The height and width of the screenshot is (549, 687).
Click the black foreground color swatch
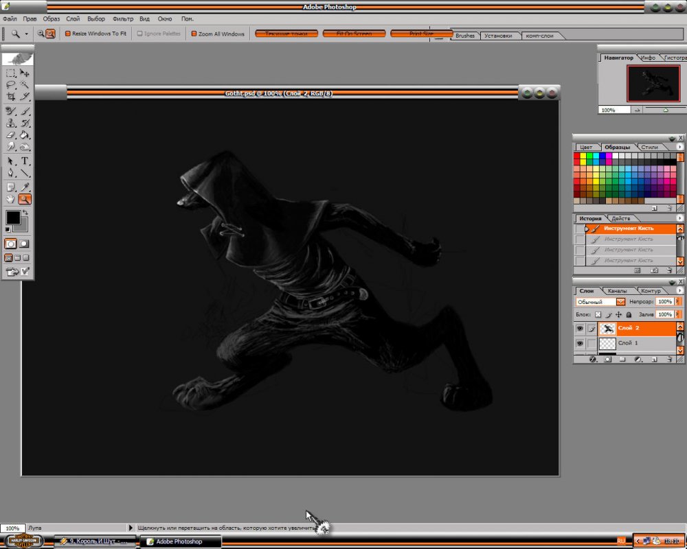pos(12,218)
